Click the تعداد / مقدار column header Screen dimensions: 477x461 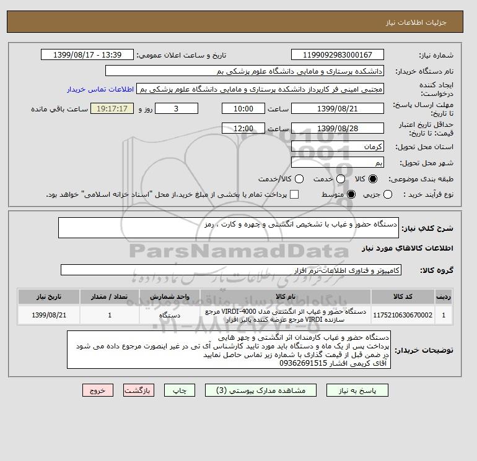(110, 296)
